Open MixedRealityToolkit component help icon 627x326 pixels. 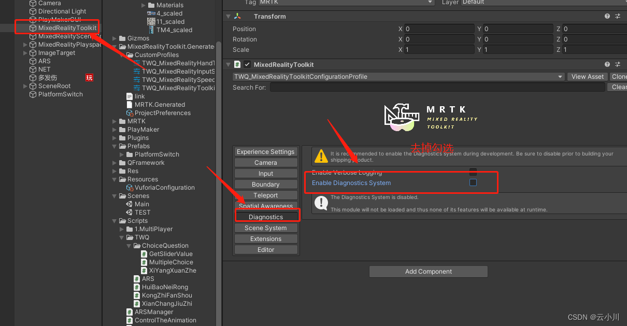[x=607, y=65]
